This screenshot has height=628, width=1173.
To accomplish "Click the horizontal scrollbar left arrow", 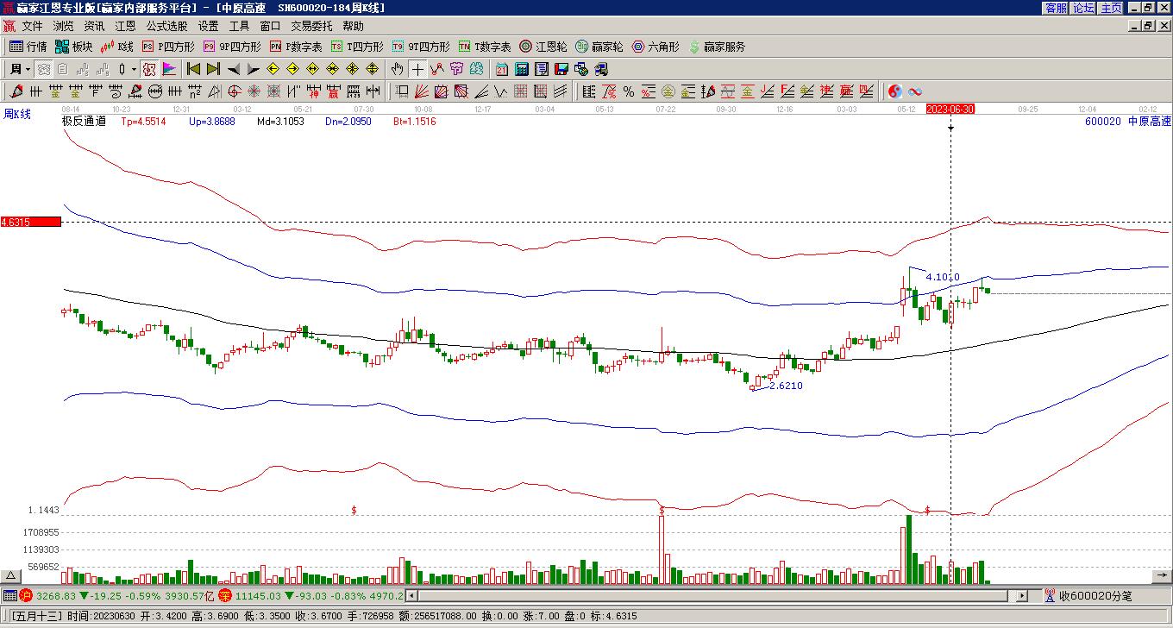I will [411, 595].
